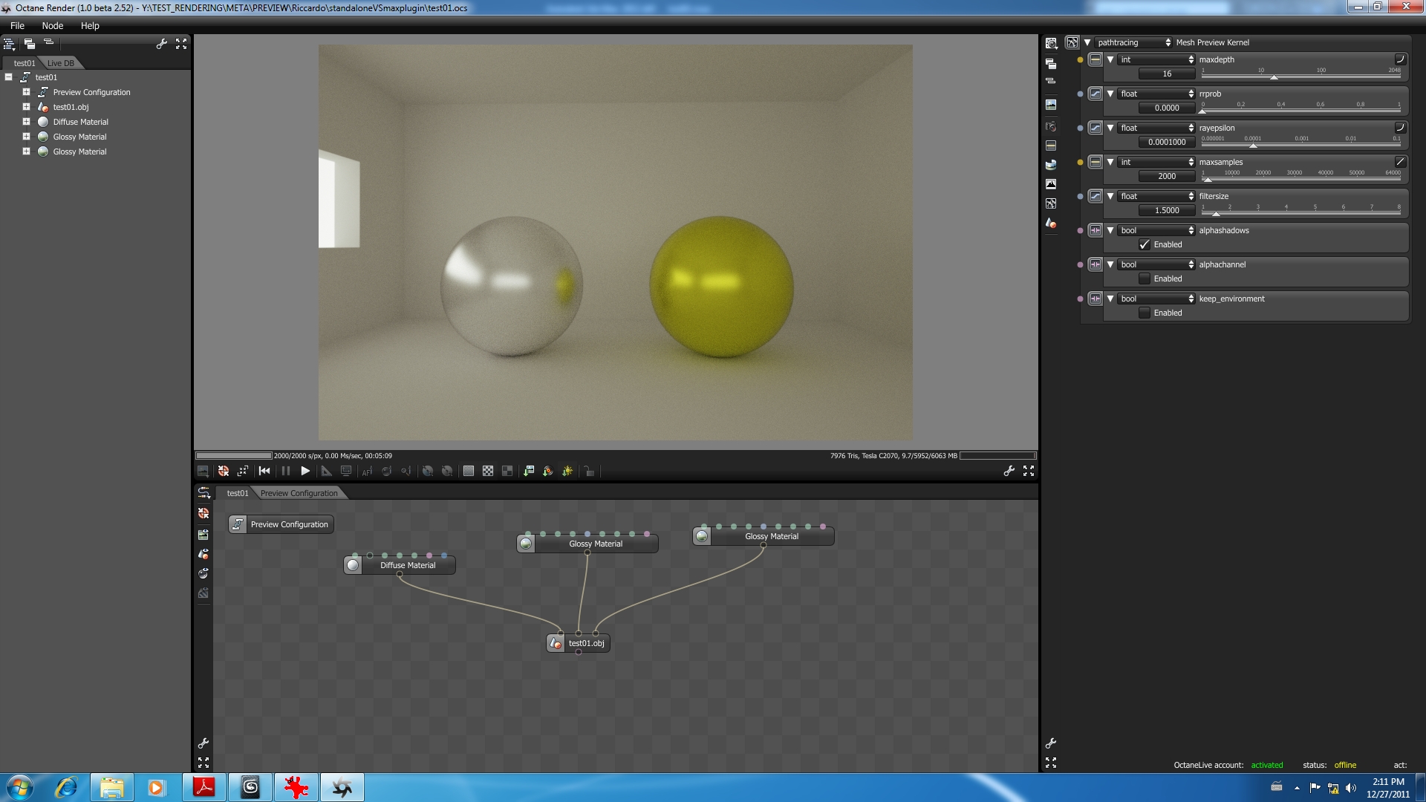Click the play render button
The width and height of the screenshot is (1426, 802).
pos(305,471)
